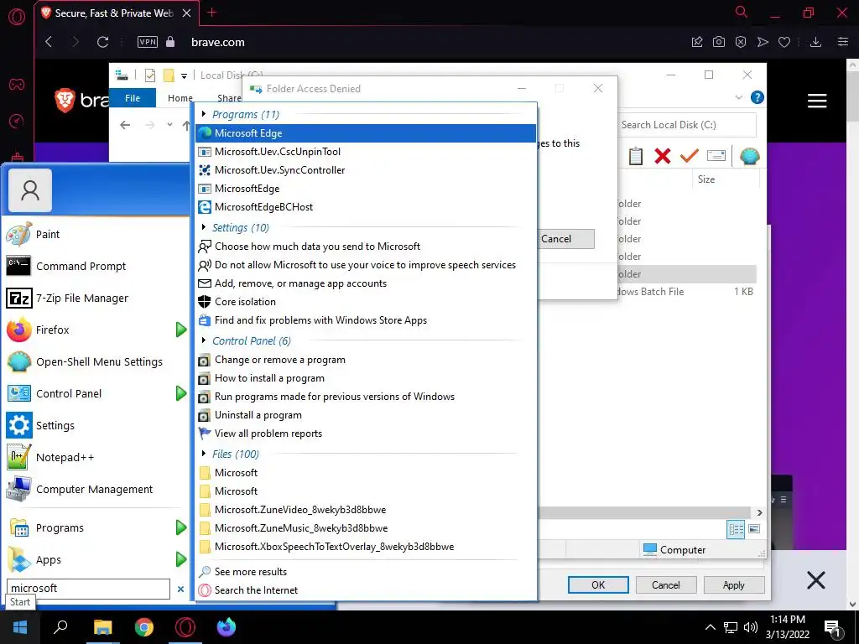Image resolution: width=859 pixels, height=644 pixels.
Task: Open the File tab in Explorer
Action: pos(133,98)
